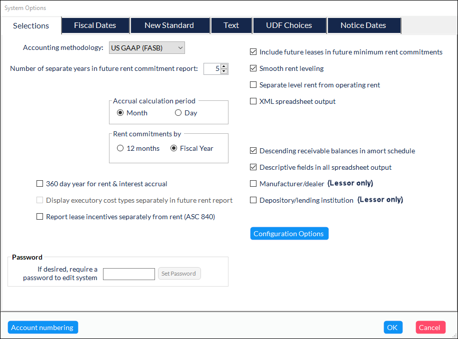The image size is (458, 339).
Task: Click the password input field
Action: pyautogui.click(x=129, y=274)
